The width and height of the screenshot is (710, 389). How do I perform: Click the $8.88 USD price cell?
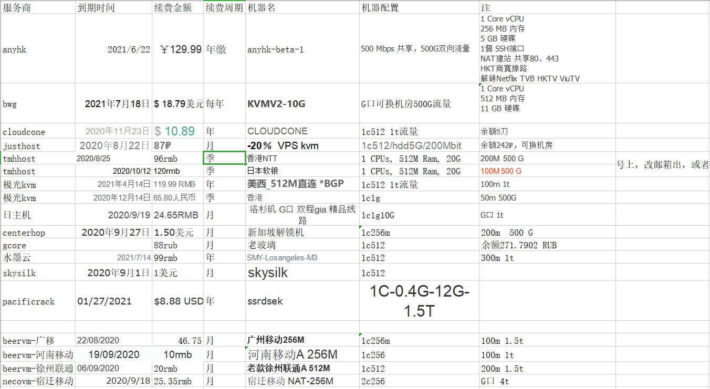coord(178,301)
